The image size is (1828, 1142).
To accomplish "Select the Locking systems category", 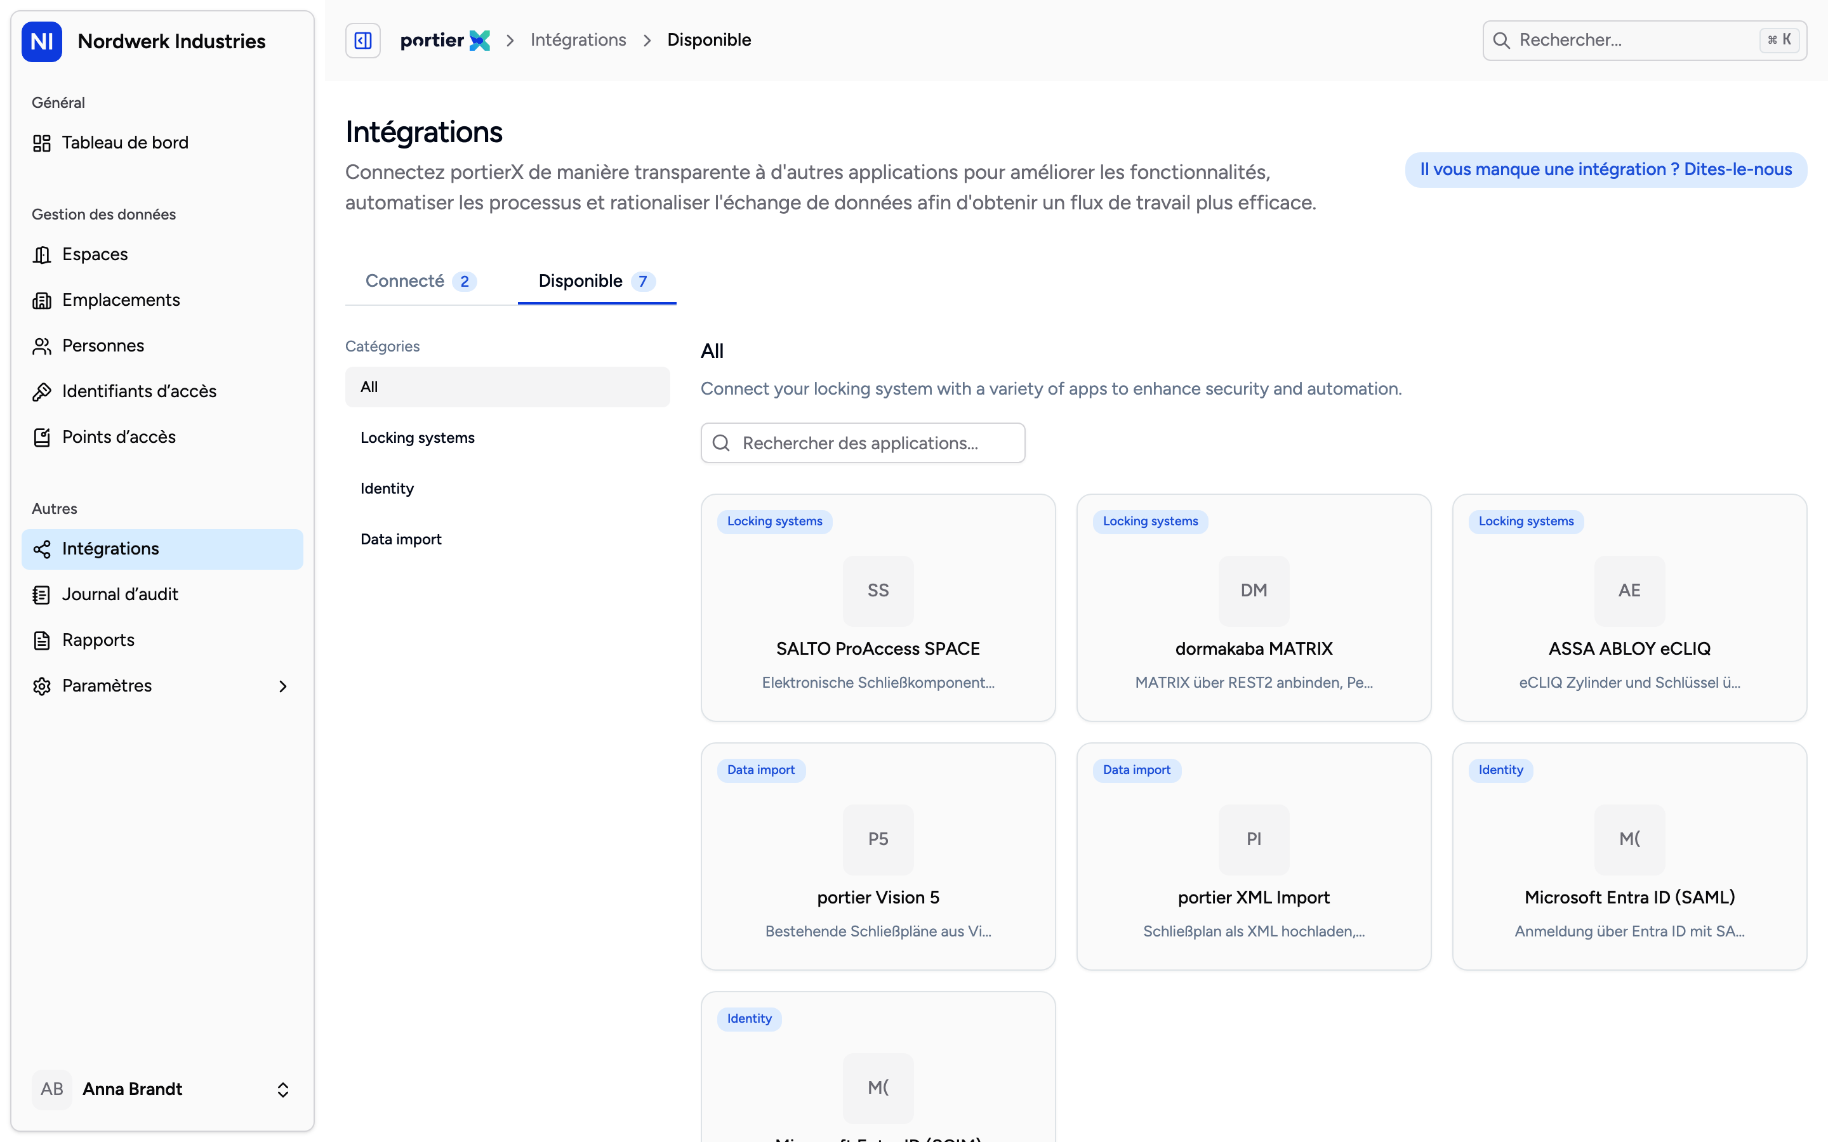I will click(508, 438).
